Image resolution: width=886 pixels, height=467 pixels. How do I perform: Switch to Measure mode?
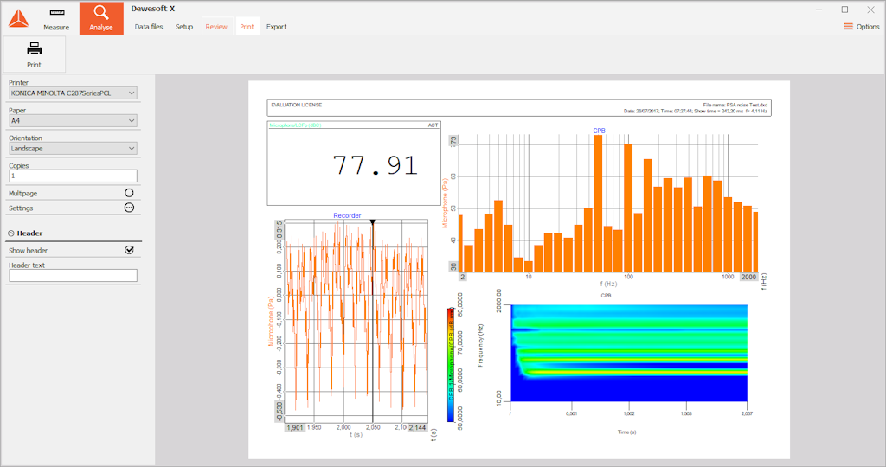coord(56,19)
